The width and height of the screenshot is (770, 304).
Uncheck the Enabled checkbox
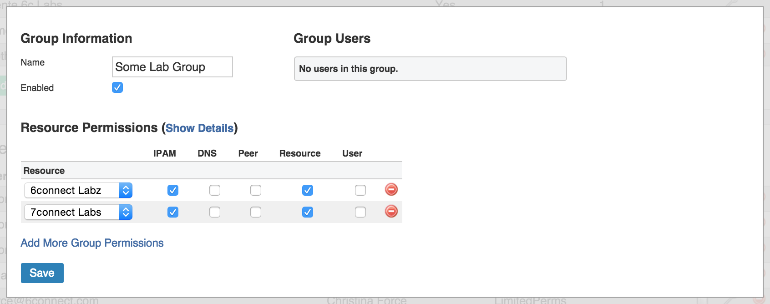117,87
